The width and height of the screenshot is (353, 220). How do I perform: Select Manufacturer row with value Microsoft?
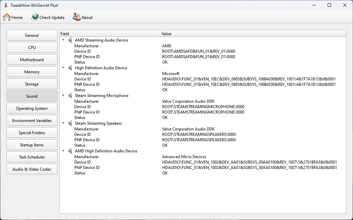coord(203,73)
